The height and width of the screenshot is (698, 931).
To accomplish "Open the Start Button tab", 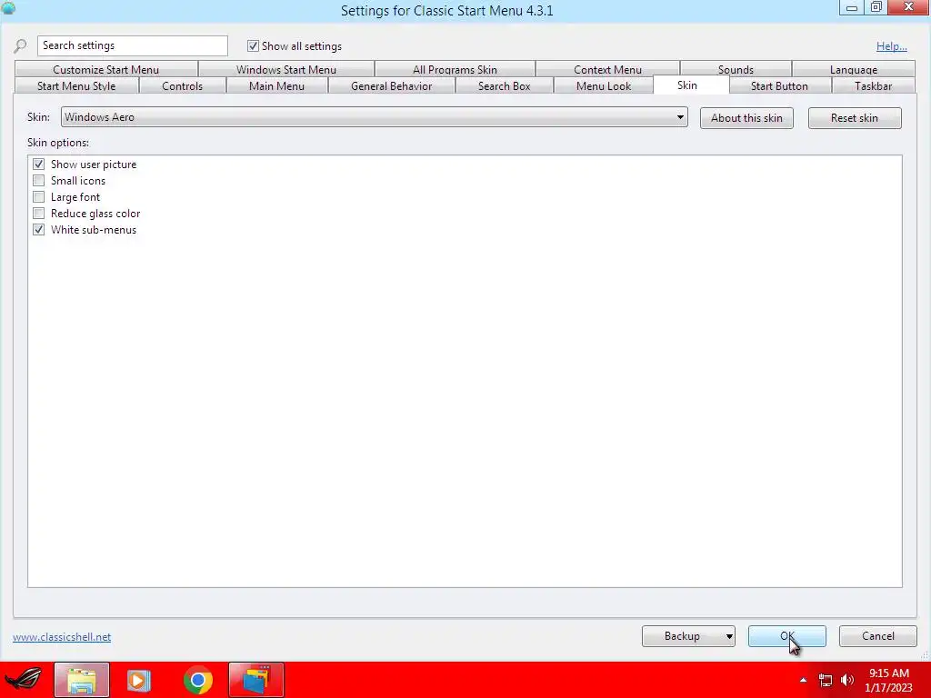I will click(x=779, y=86).
